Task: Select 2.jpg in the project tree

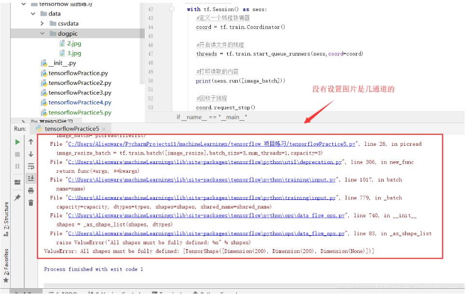Action: coord(74,43)
